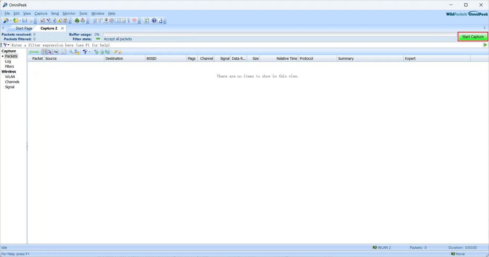Click the blue Help question mark icon

click(154, 21)
